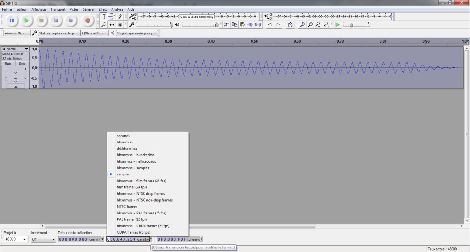Click Fit Project zoom icon
Image resolution: width=470 pixels, height=252 pixels.
click(326, 25)
